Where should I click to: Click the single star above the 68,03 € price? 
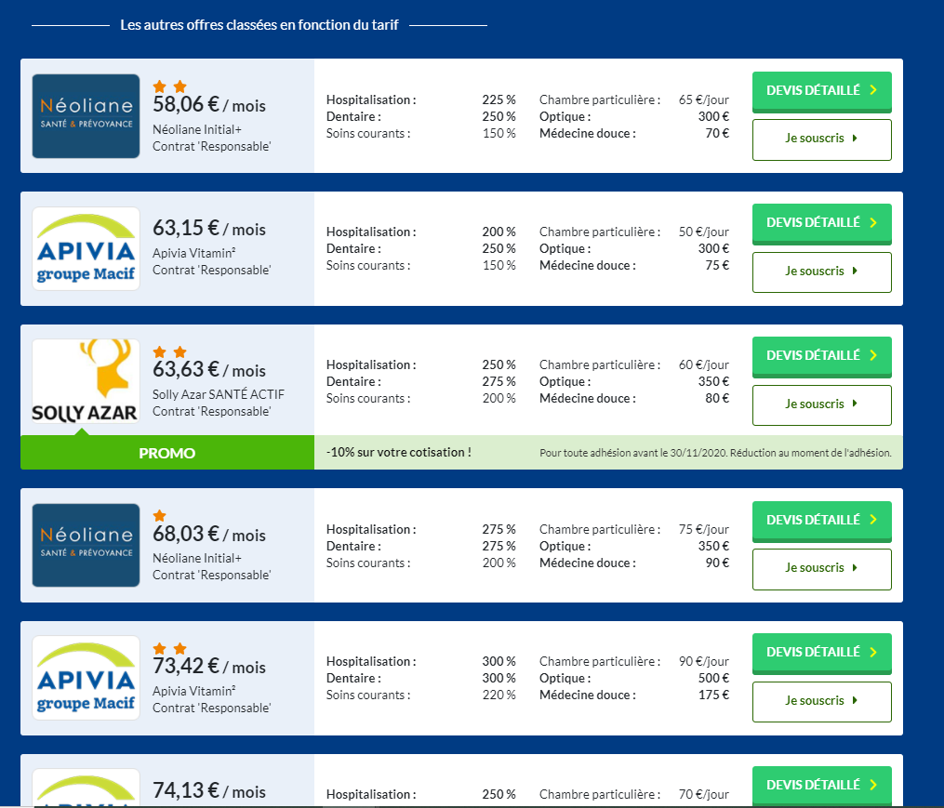click(x=159, y=515)
